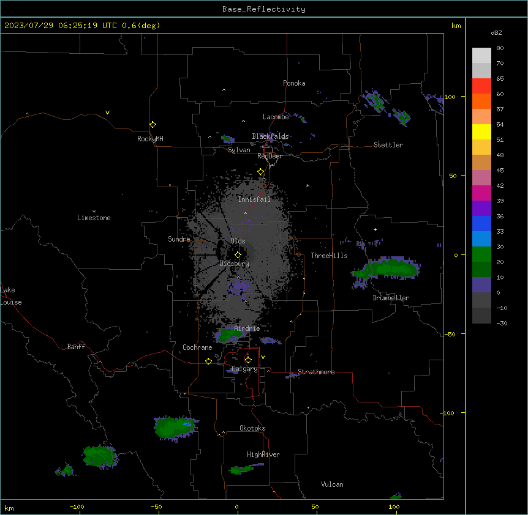The height and width of the screenshot is (515, 528).
Task: Click the Sundre city label
Action: coord(179,239)
